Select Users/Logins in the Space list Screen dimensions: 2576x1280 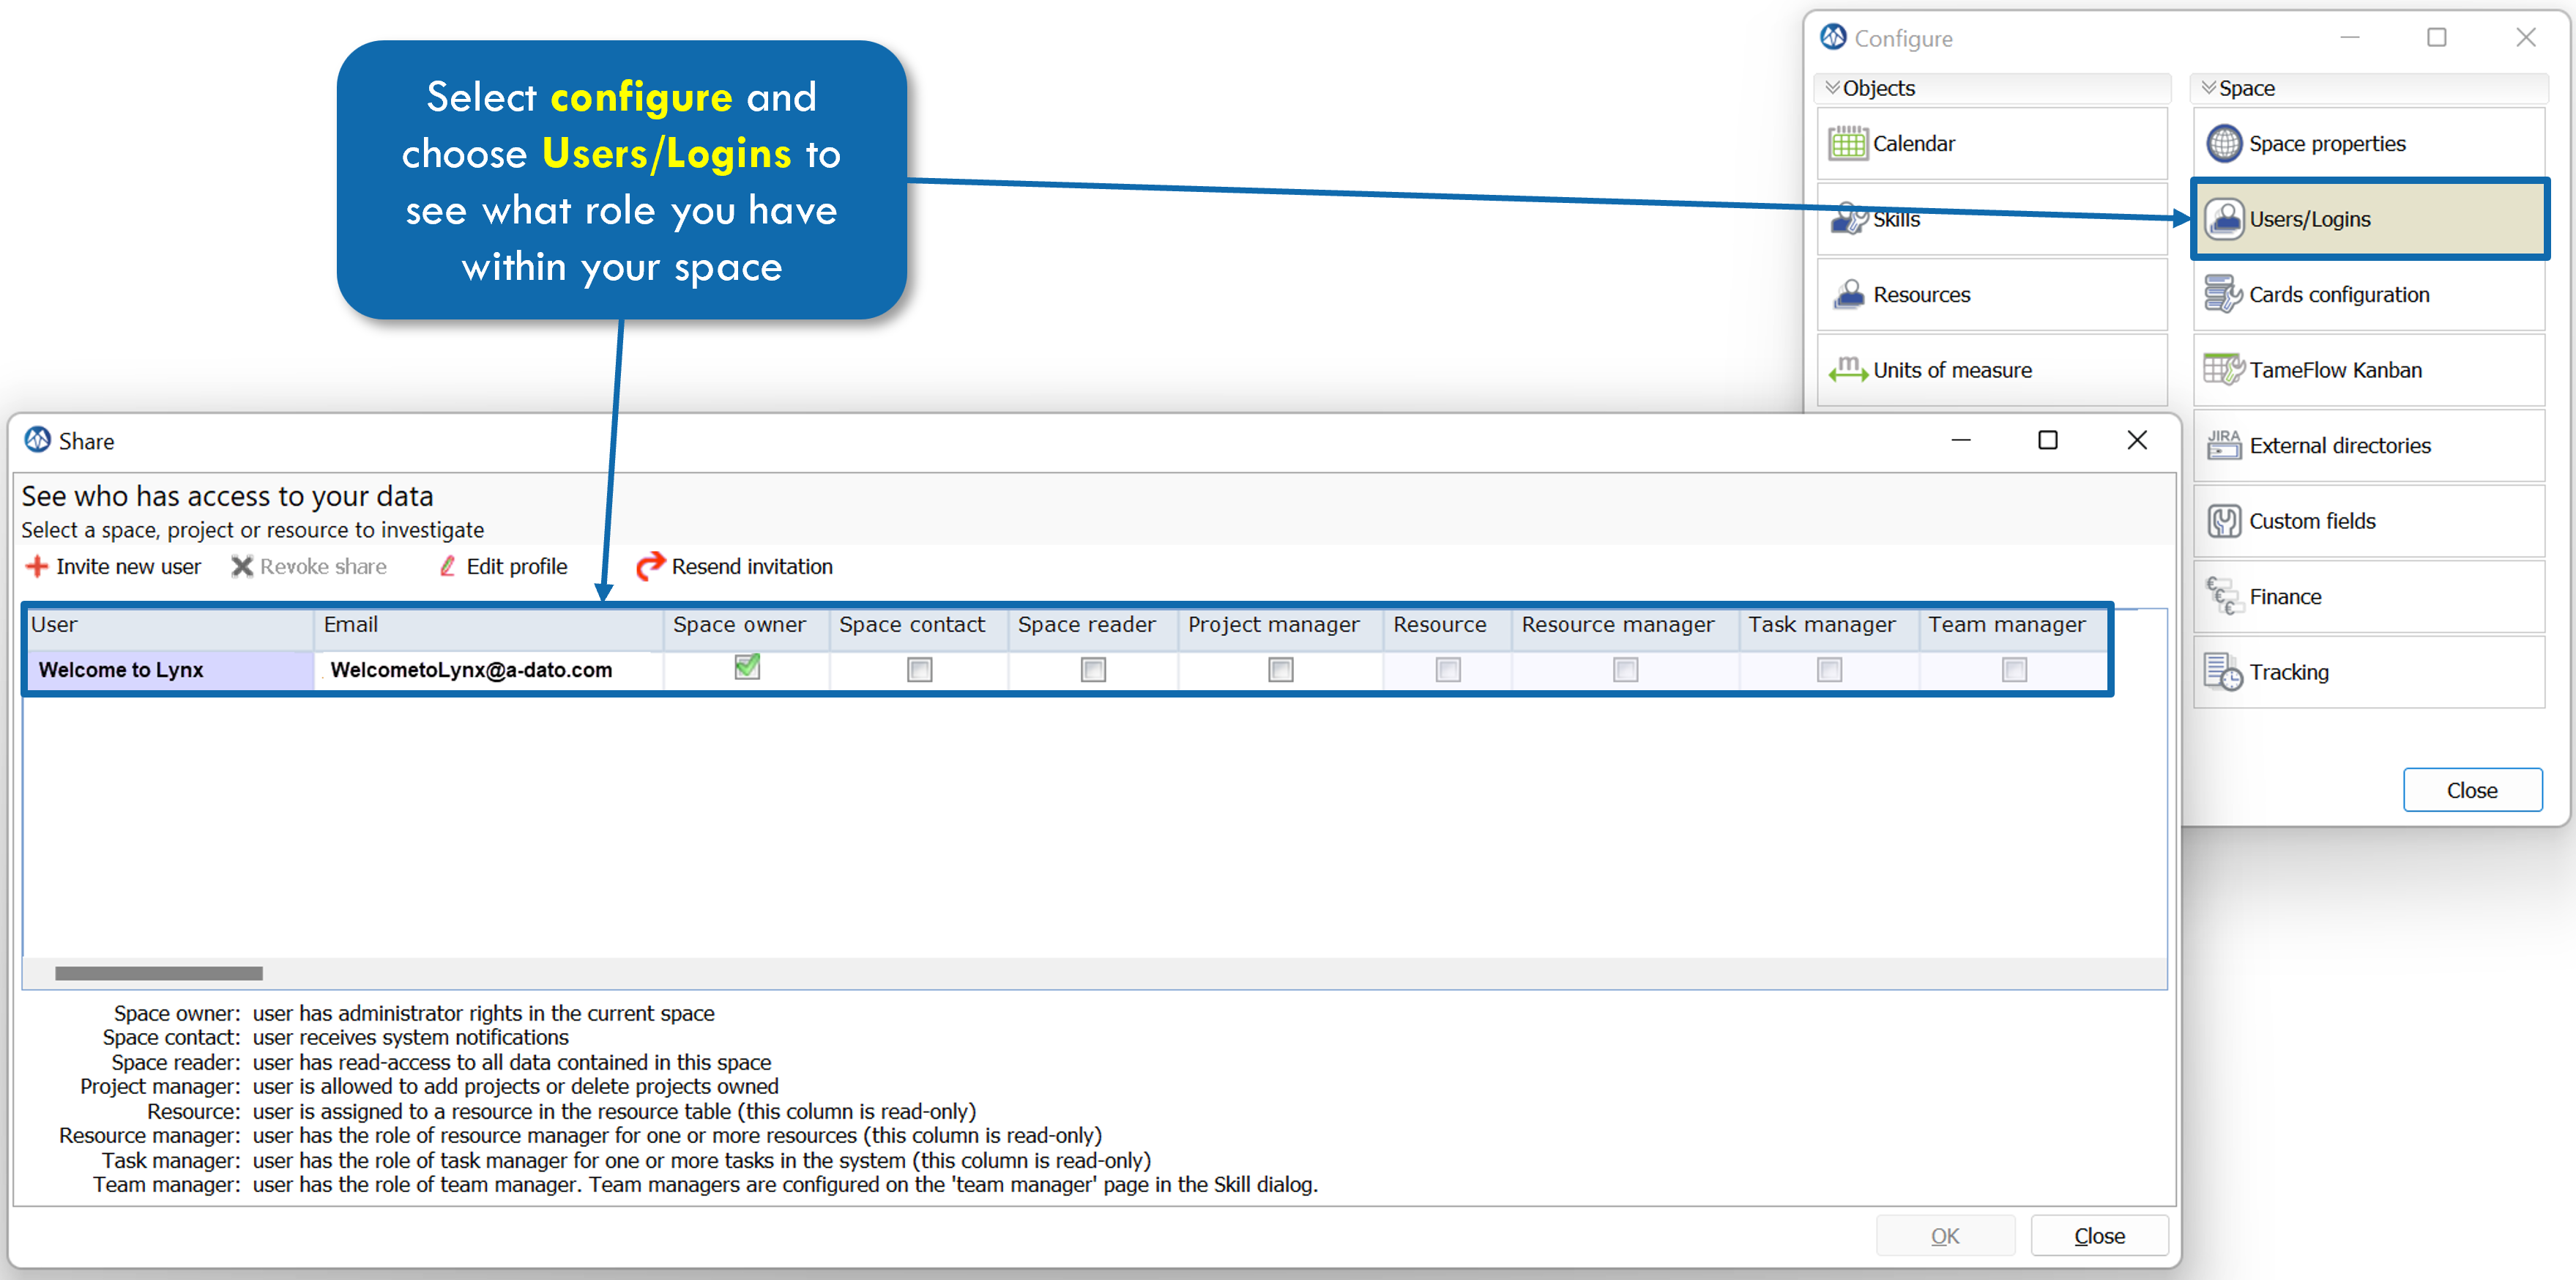pyautogui.click(x=2369, y=218)
